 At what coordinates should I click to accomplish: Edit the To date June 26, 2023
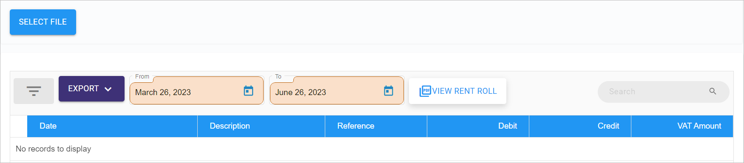pos(301,92)
